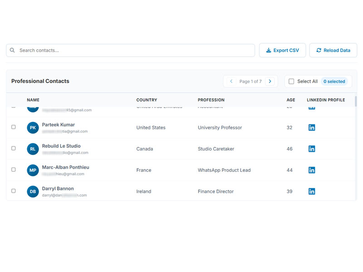This screenshot has height=272, width=363.
Task: Select the RL avatar circle
Action: (32, 149)
